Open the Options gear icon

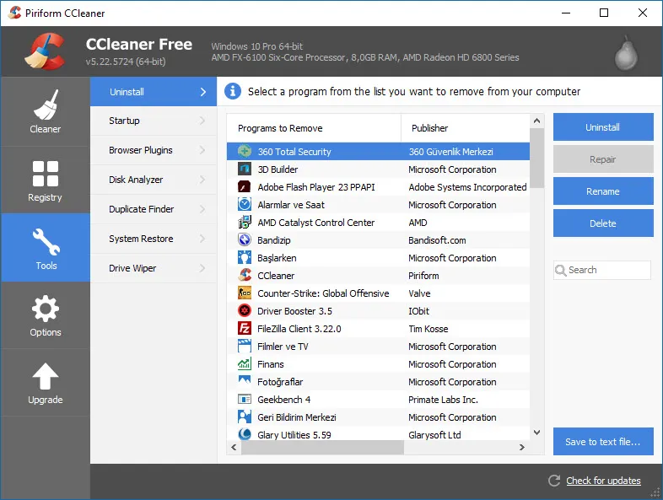click(46, 309)
